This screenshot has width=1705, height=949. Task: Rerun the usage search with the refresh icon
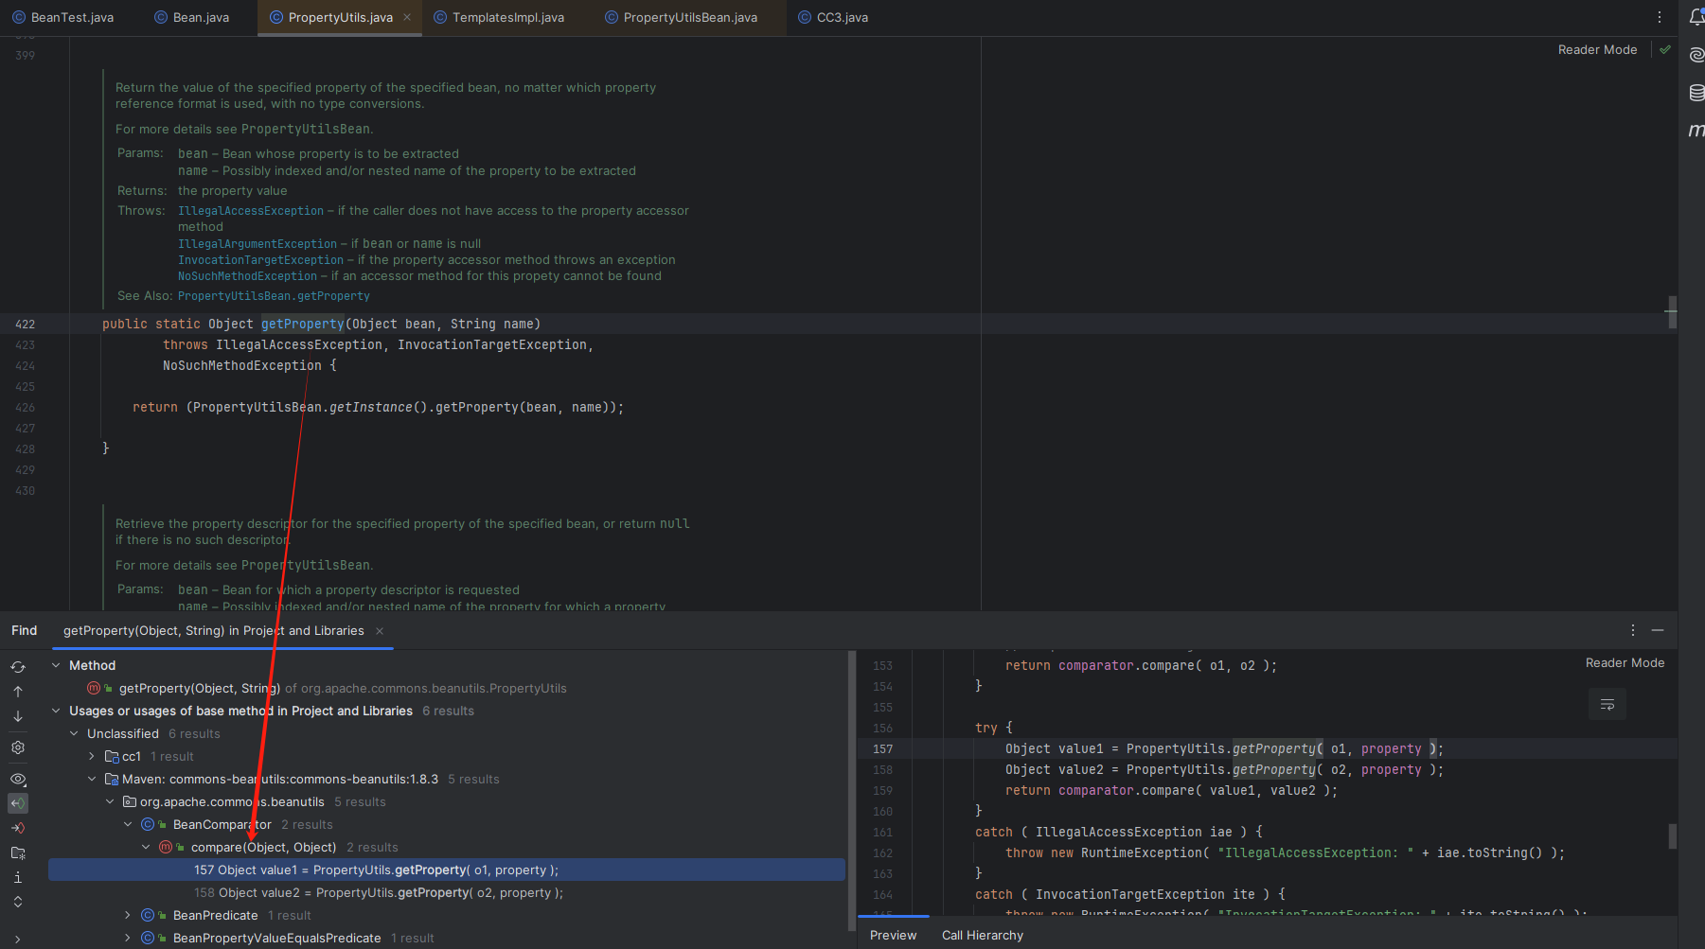(18, 667)
